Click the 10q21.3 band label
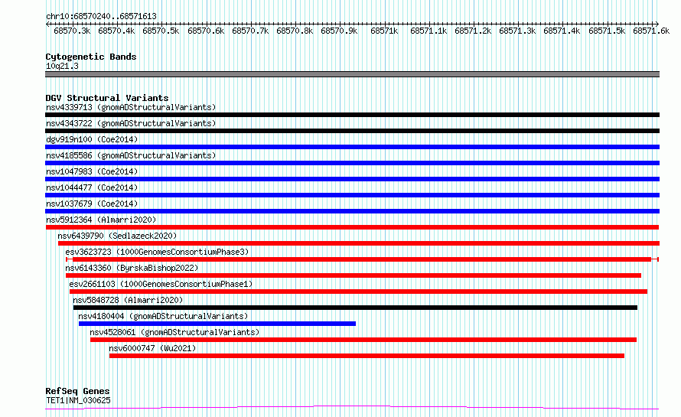The width and height of the screenshot is (681, 417). (62, 66)
